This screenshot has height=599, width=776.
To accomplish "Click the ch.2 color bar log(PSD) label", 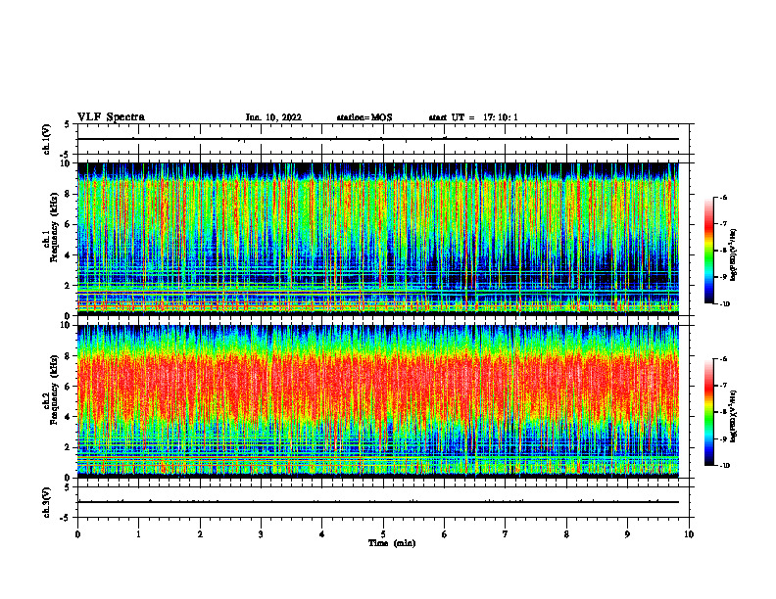I will 734,416.
